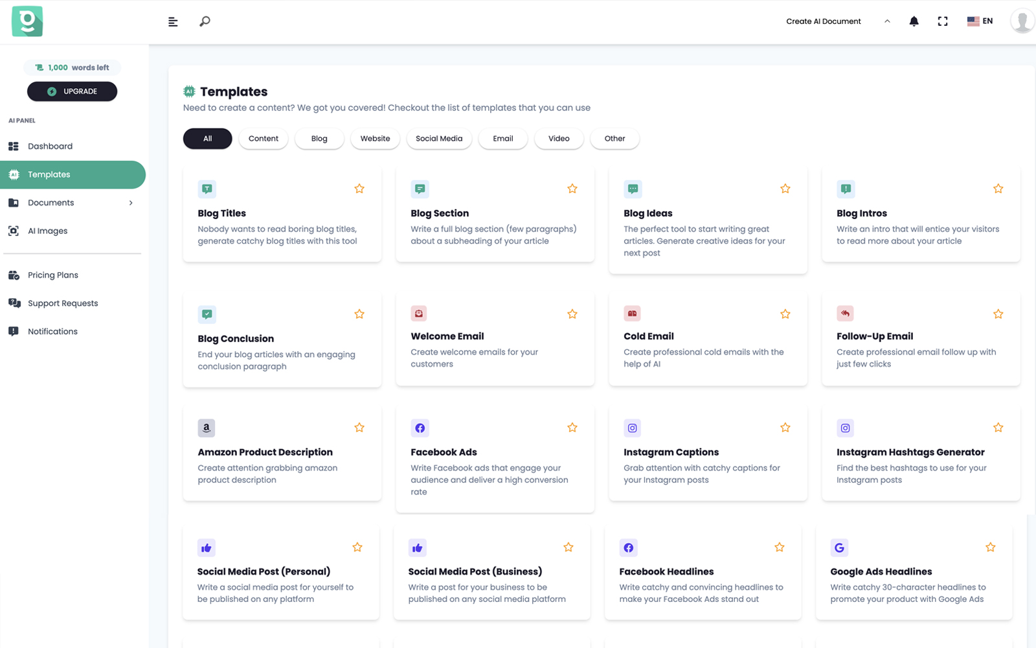Open Support Requests in the sidebar

[x=63, y=303]
